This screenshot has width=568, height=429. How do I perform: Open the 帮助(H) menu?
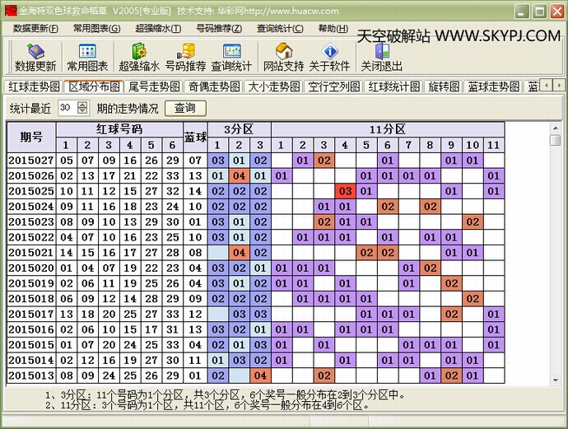click(333, 28)
